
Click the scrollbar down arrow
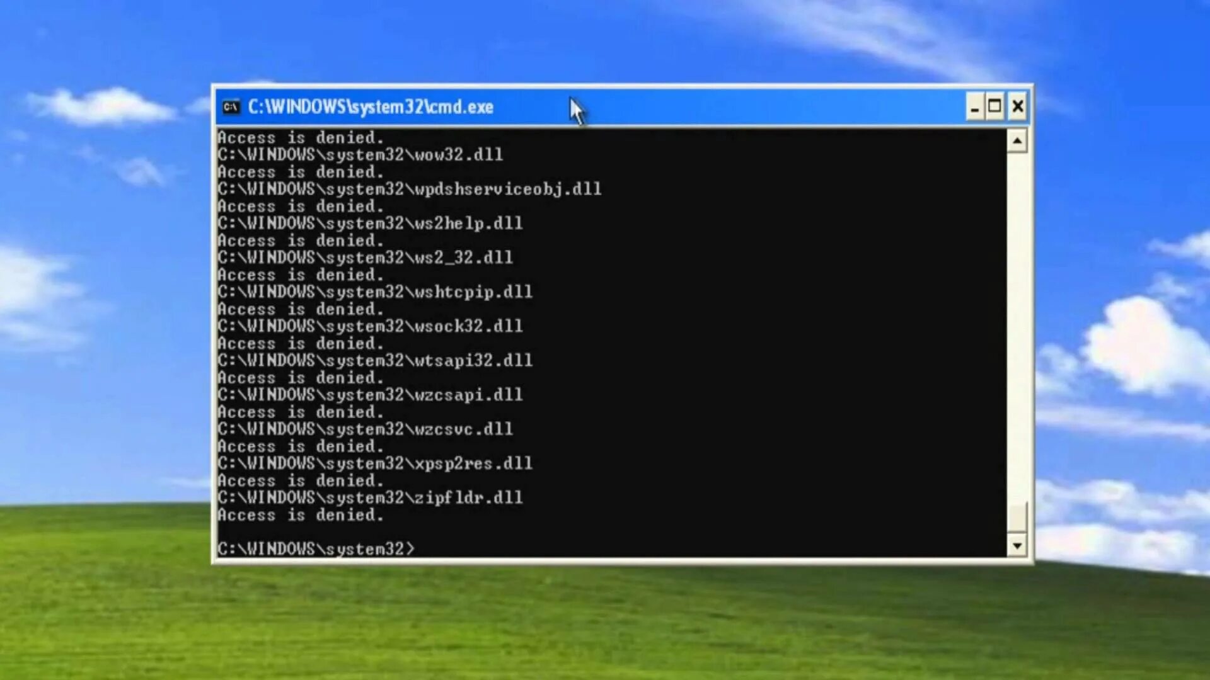click(1017, 546)
